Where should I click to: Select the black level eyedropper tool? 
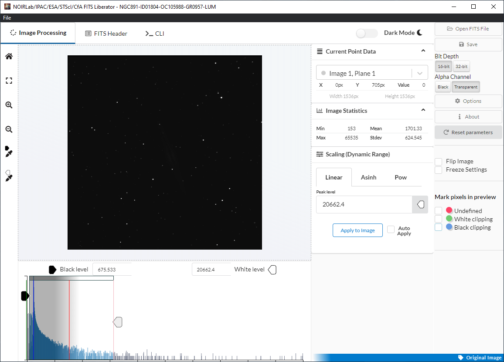(9, 152)
